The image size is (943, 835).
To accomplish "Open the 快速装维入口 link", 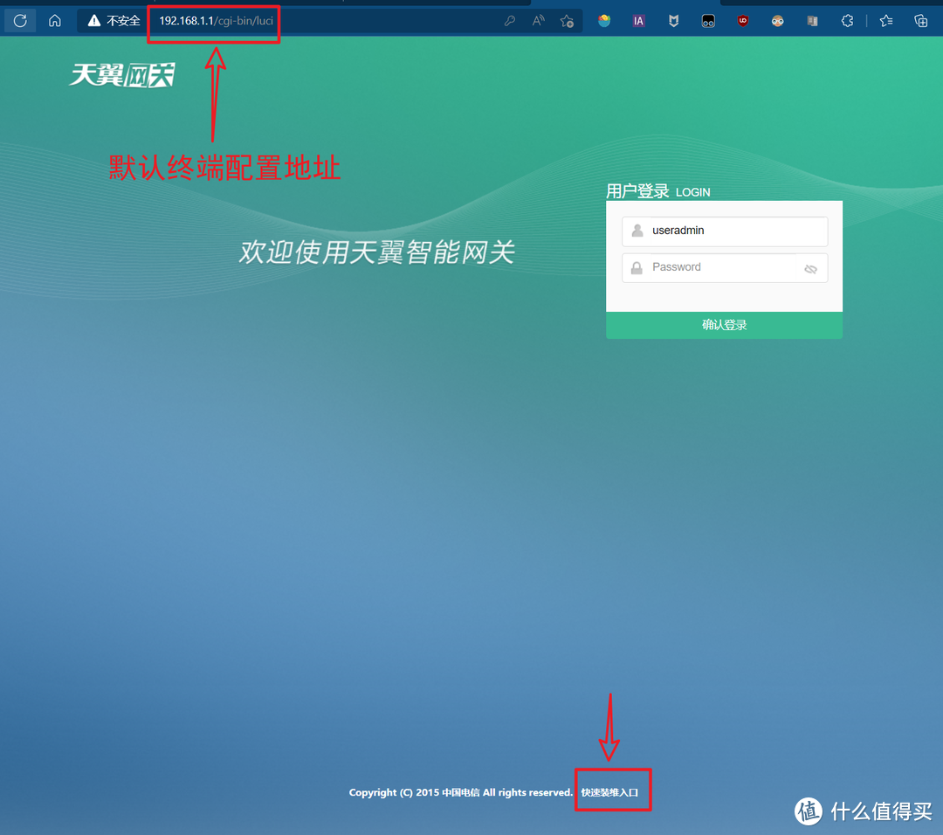I will [612, 790].
